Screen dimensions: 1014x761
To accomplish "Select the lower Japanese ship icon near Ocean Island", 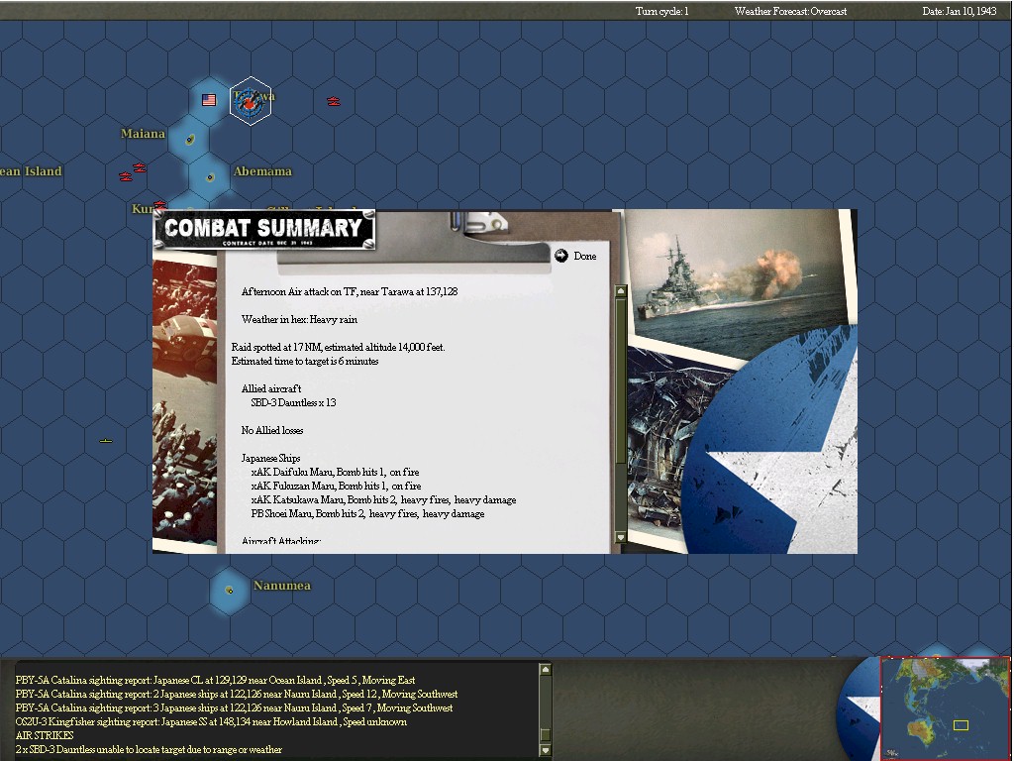I will [126, 176].
